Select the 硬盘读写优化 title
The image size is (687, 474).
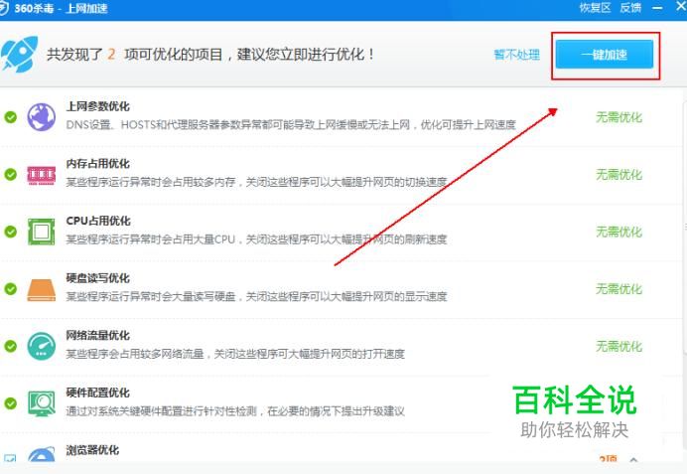click(97, 278)
